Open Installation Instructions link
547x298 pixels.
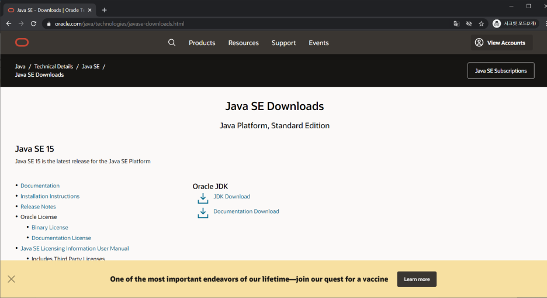(x=50, y=196)
